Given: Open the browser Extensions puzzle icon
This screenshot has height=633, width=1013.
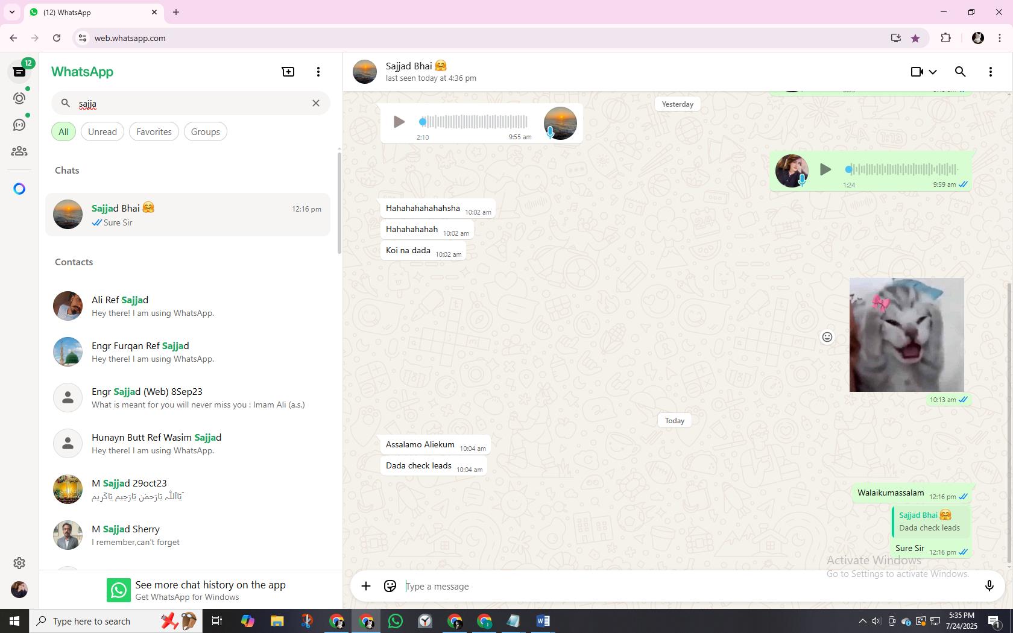Looking at the screenshot, I should point(945,38).
